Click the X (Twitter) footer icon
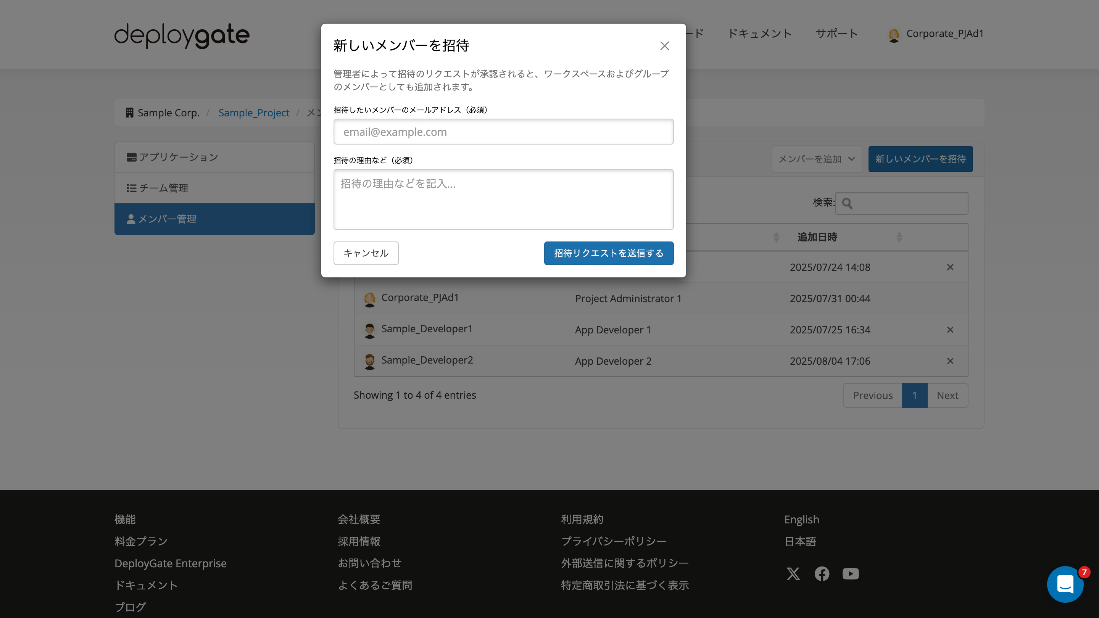The height and width of the screenshot is (618, 1099). pyautogui.click(x=794, y=574)
